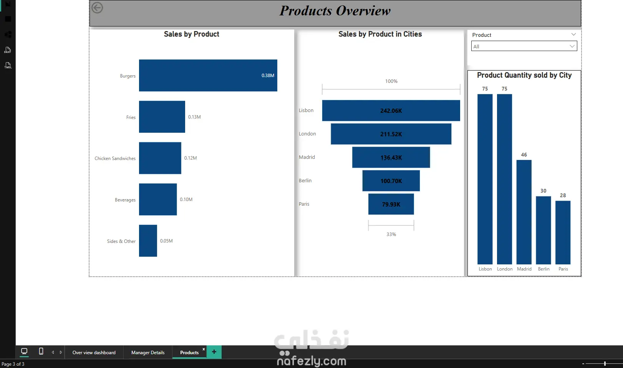Click the Sales by Product chart title
Screen dimensions: 623x368
[192, 34]
